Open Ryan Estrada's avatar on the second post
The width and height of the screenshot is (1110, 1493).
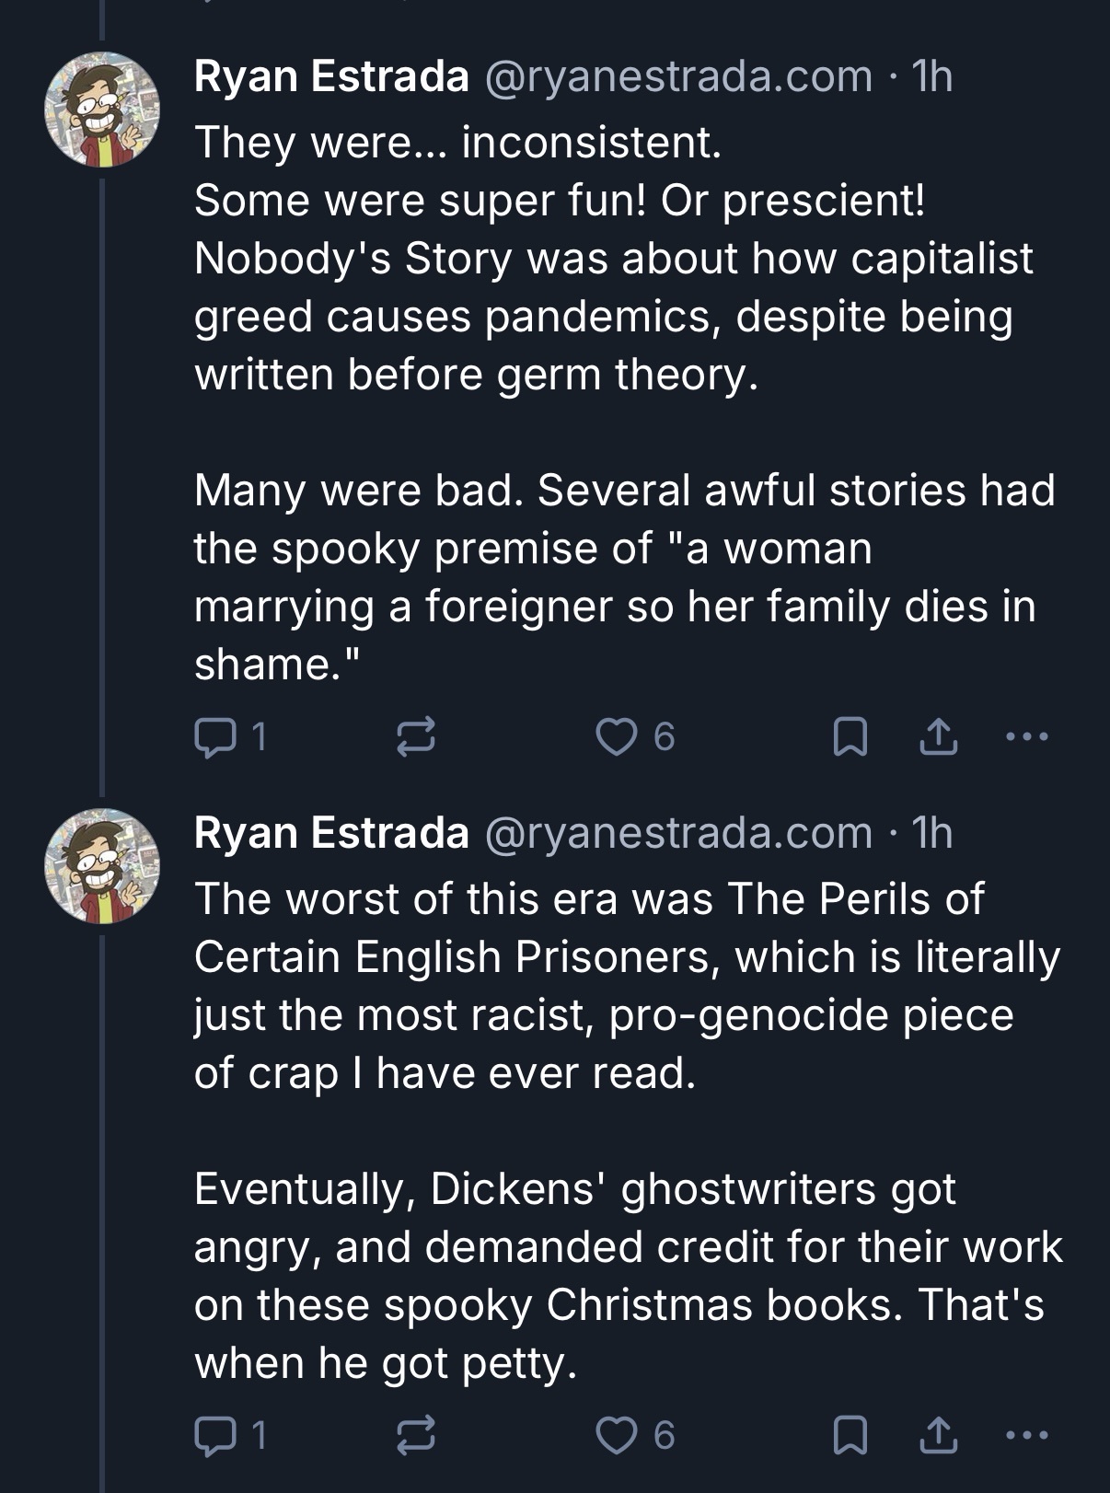(102, 866)
